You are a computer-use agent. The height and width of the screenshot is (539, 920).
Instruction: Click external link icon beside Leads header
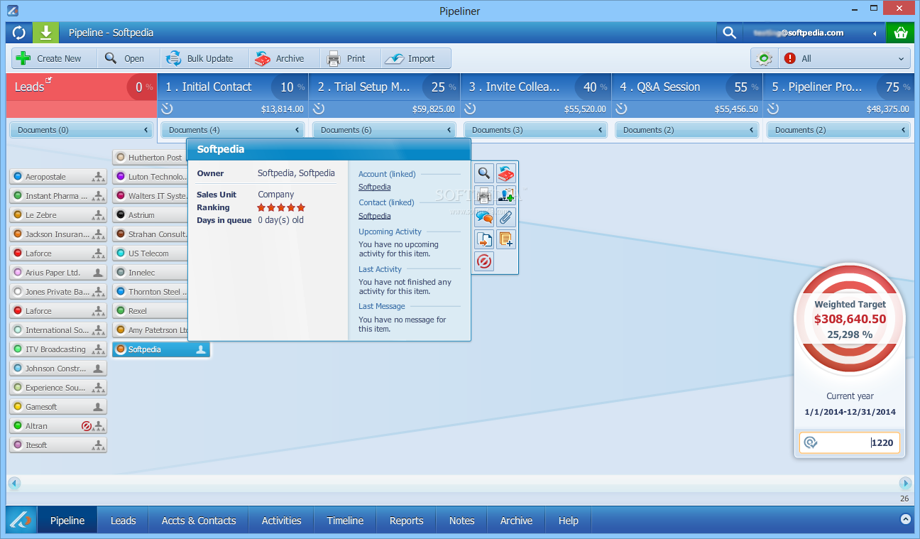pyautogui.click(x=49, y=80)
